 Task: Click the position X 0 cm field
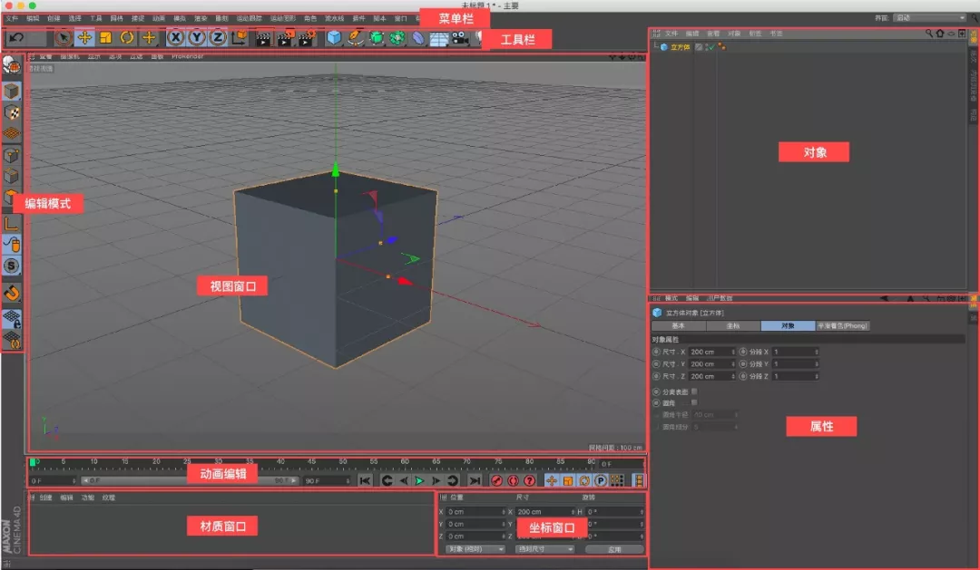tap(475, 512)
